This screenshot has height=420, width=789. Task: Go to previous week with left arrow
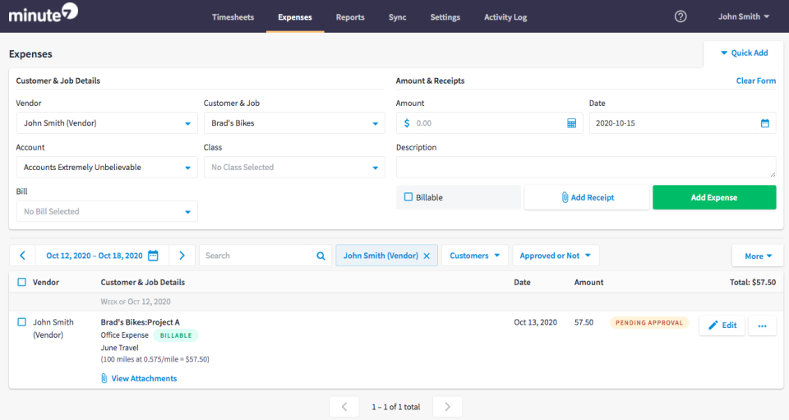[22, 256]
